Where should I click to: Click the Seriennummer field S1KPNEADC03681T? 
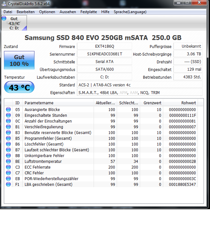tap(105, 54)
